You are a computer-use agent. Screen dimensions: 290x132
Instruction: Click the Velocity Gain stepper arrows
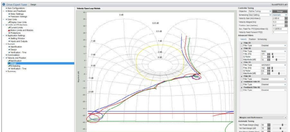286,18
